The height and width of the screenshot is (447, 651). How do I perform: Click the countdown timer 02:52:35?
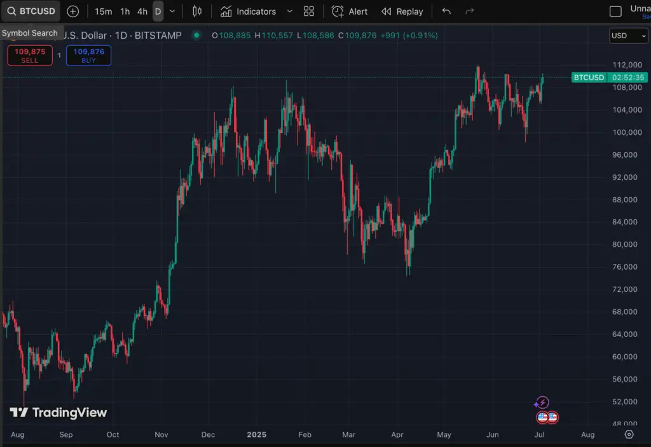(627, 78)
